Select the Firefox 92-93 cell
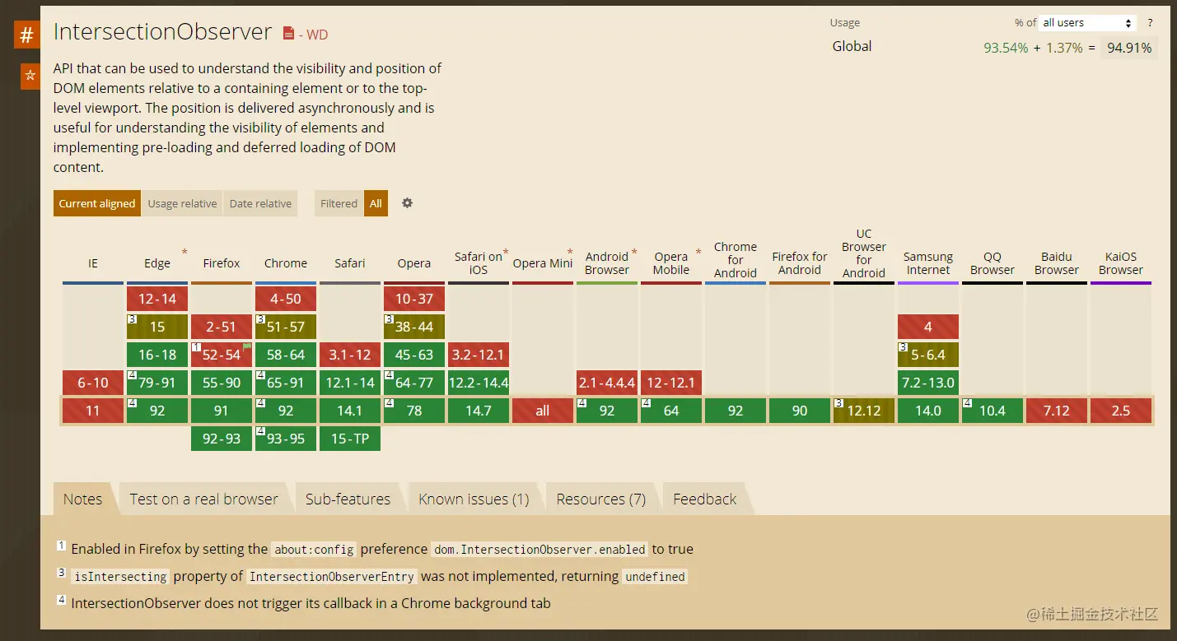The height and width of the screenshot is (641, 1177). 222,439
